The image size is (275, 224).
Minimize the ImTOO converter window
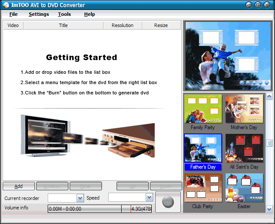point(249,5)
